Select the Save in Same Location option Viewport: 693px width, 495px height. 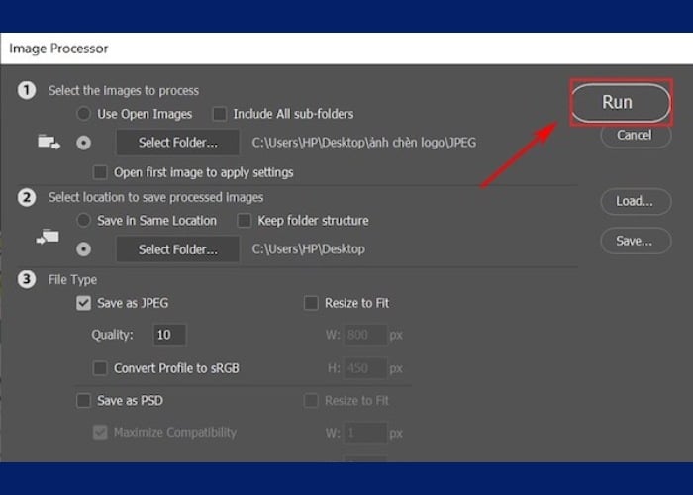[84, 220]
